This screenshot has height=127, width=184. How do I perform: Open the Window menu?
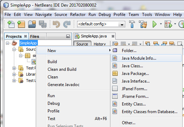tap(162, 15)
